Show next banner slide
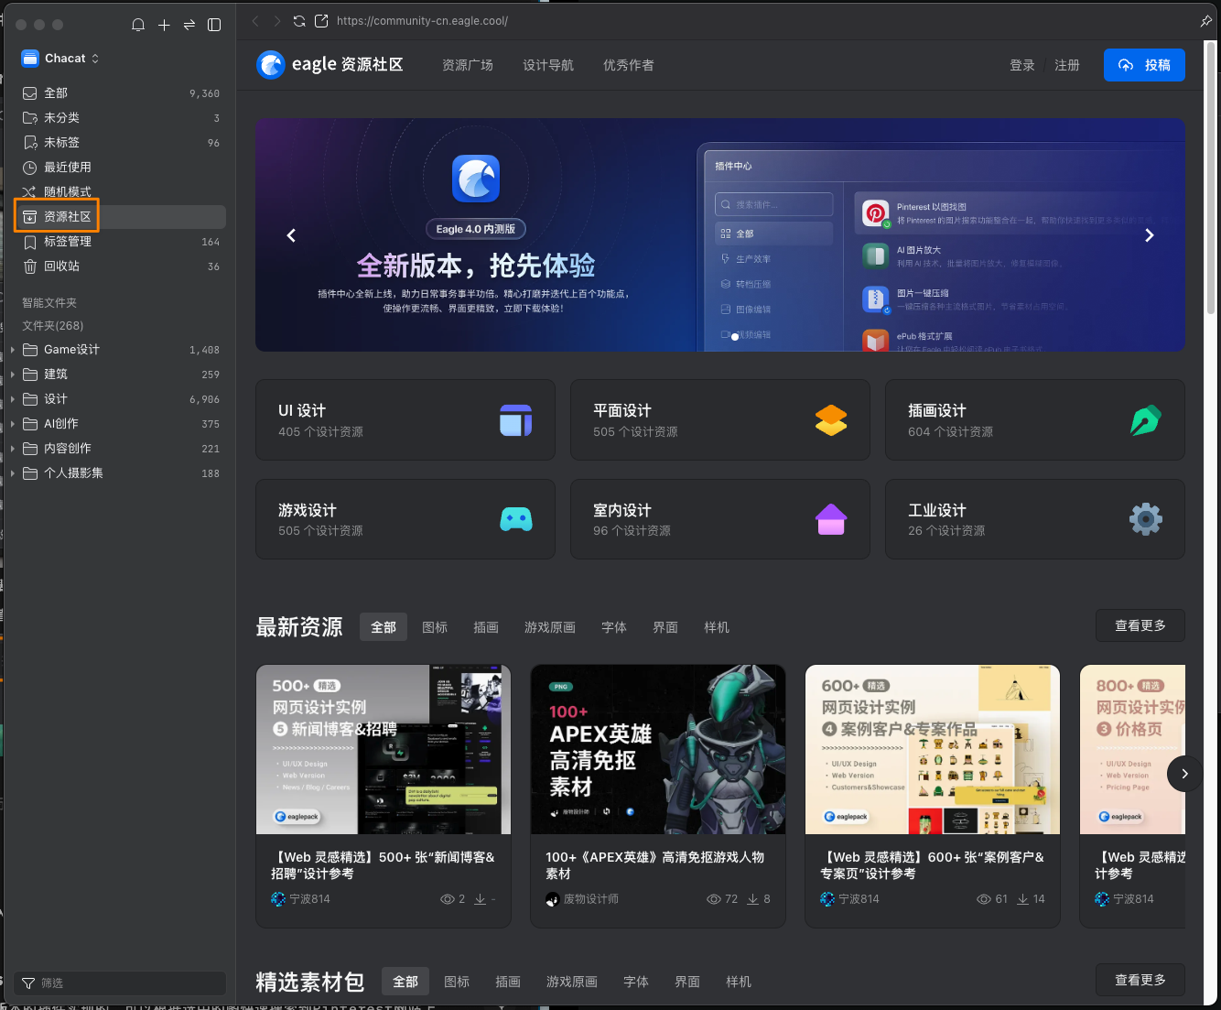Image resolution: width=1221 pixels, height=1010 pixels. pos(1150,235)
